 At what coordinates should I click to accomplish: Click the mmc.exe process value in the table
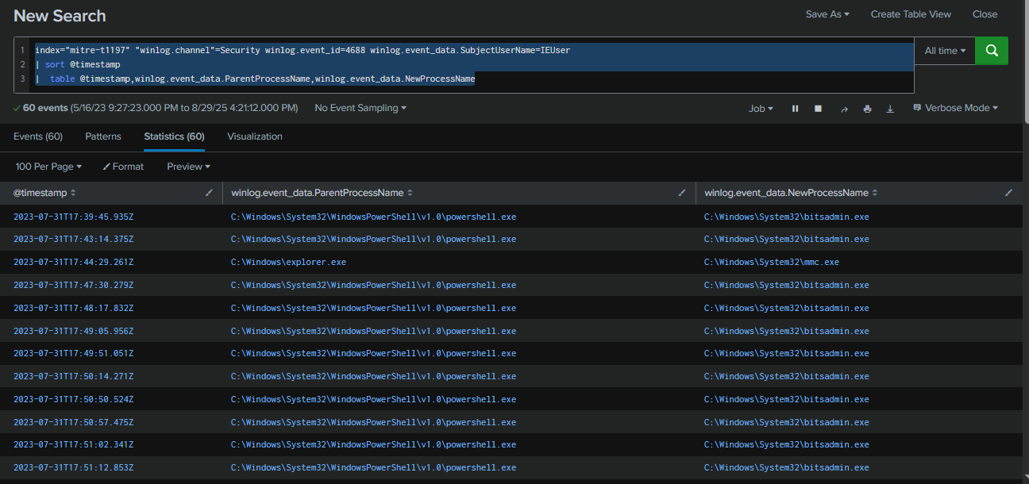[x=771, y=262]
